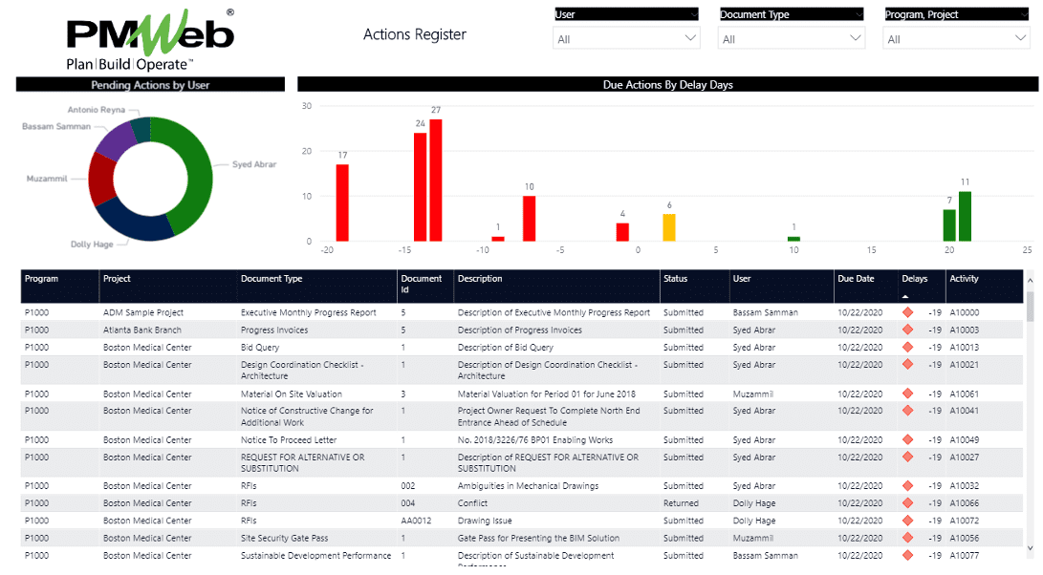The image size is (1043, 575).
Task: Open the User filter dropdown showing All
Action: (x=626, y=39)
